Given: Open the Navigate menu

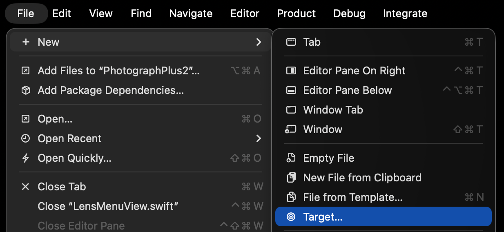Looking at the screenshot, I should [x=191, y=13].
